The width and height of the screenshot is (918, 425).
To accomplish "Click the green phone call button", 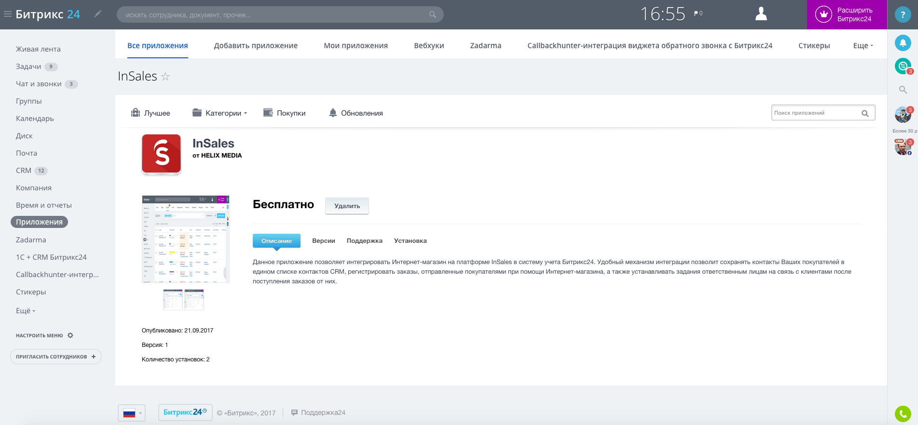I will click(903, 414).
